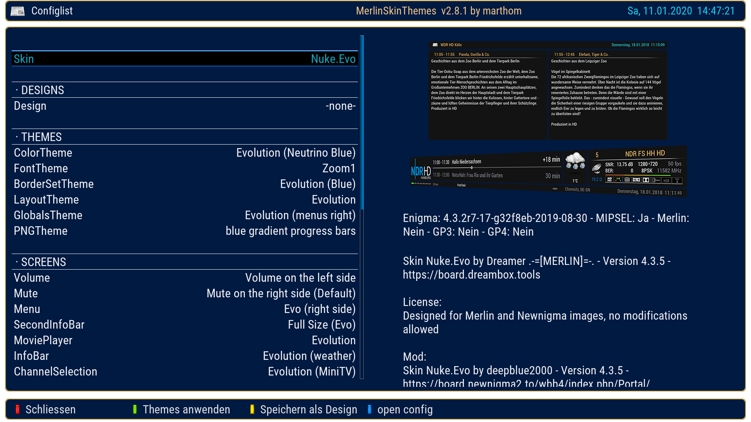Click the NDR HD channel logo
The width and height of the screenshot is (751, 422).
[x=420, y=171]
